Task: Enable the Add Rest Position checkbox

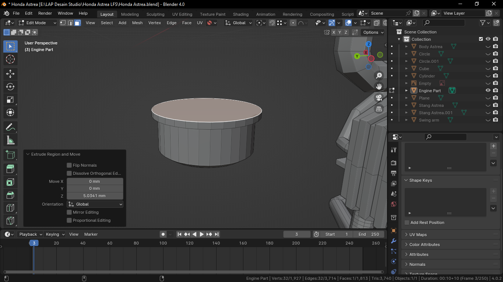Action: tap(407, 223)
